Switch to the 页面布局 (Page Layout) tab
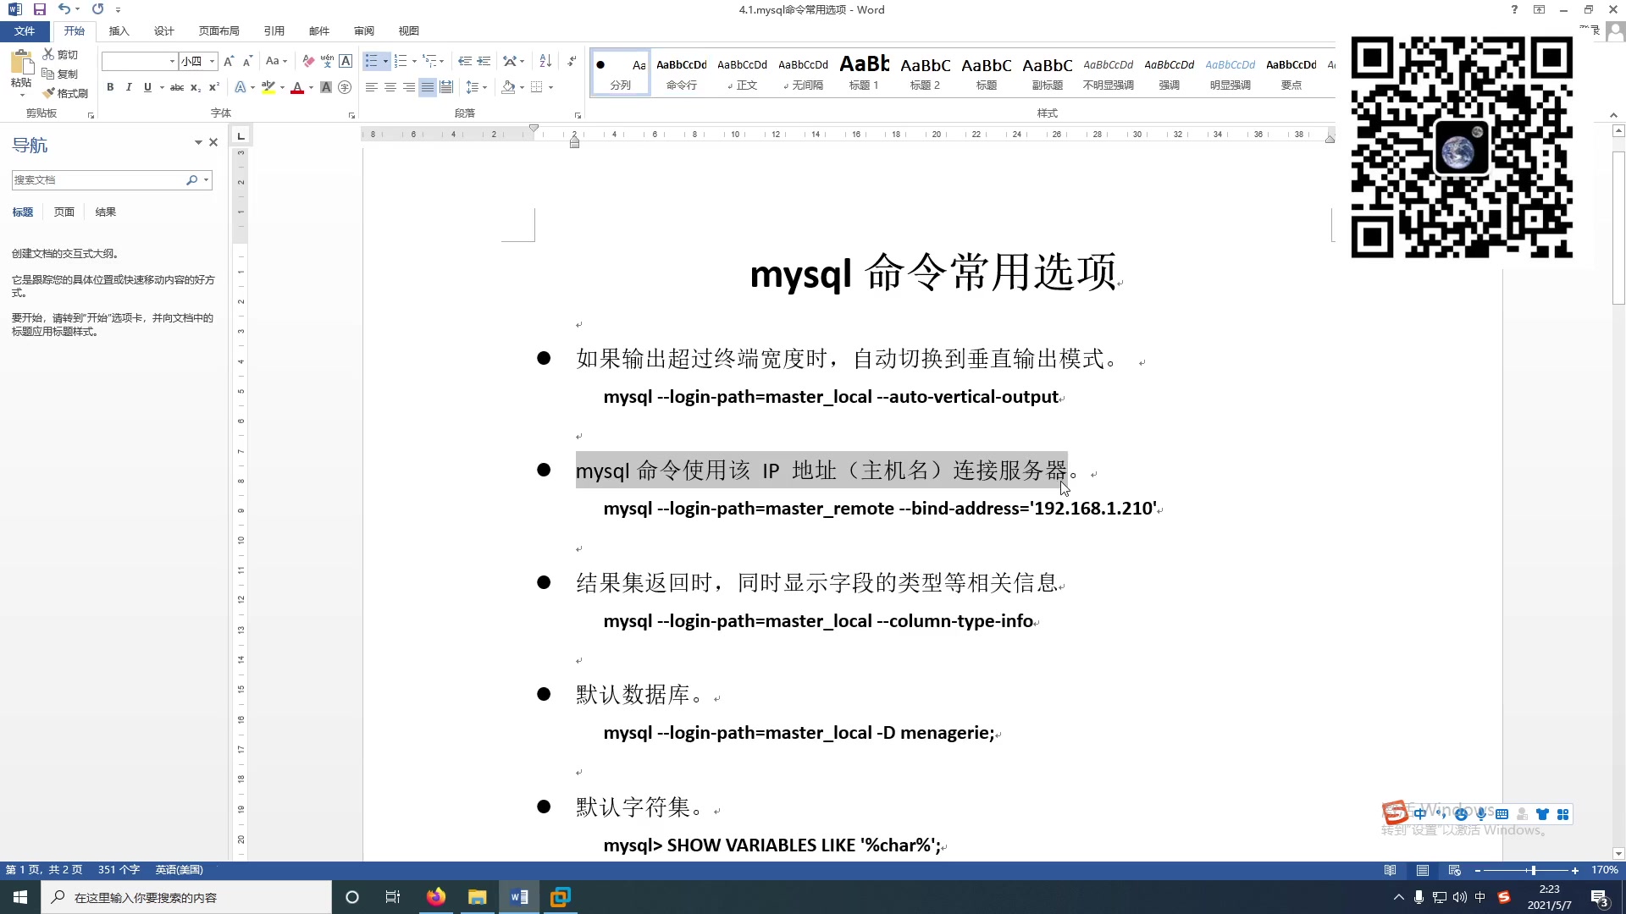Viewport: 1626px width, 914px height. coord(219,31)
